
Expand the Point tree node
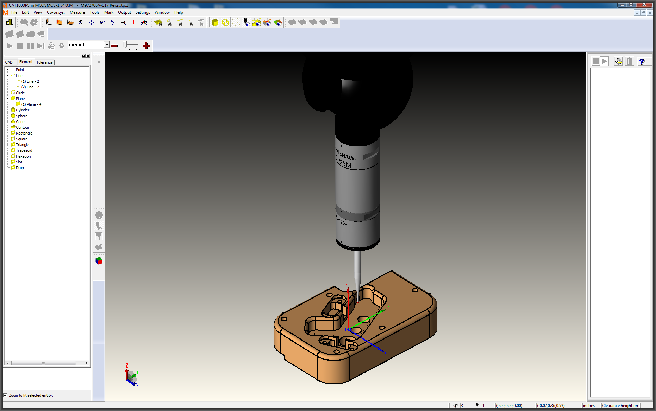[x=7, y=70]
